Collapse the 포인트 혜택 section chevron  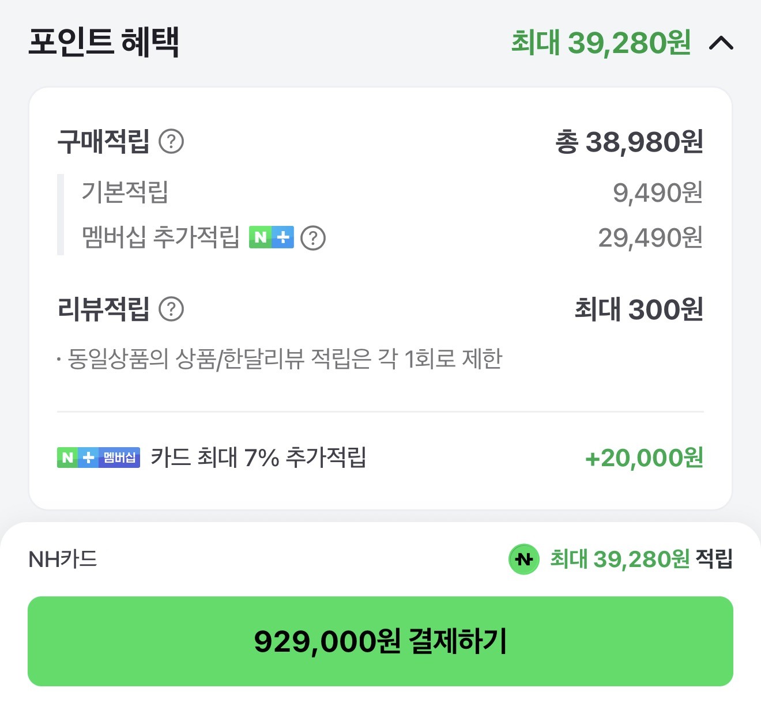pyautogui.click(x=721, y=43)
